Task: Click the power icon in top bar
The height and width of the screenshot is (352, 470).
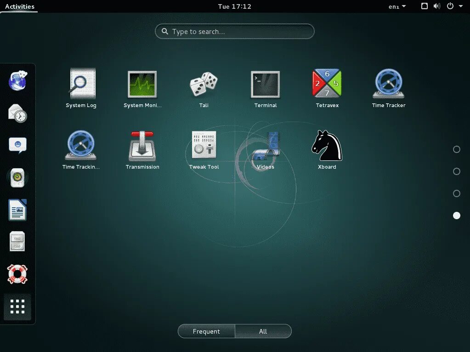Action: [450, 6]
